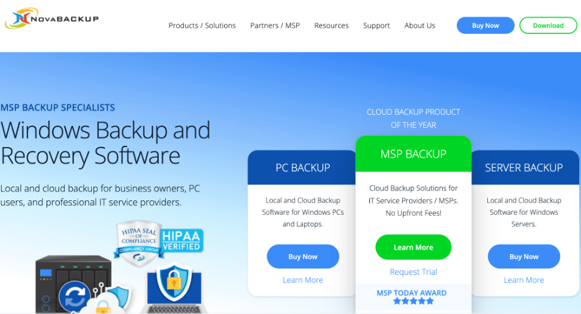The image size is (581, 314).
Task: Click the five-star rating under MSP Today Award
Action: (413, 302)
